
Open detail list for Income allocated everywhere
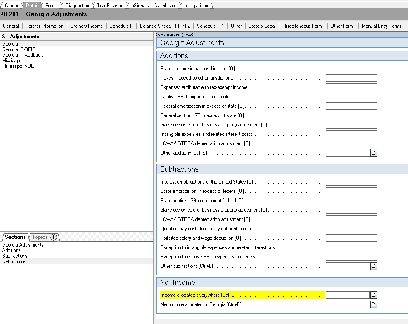coord(373,295)
